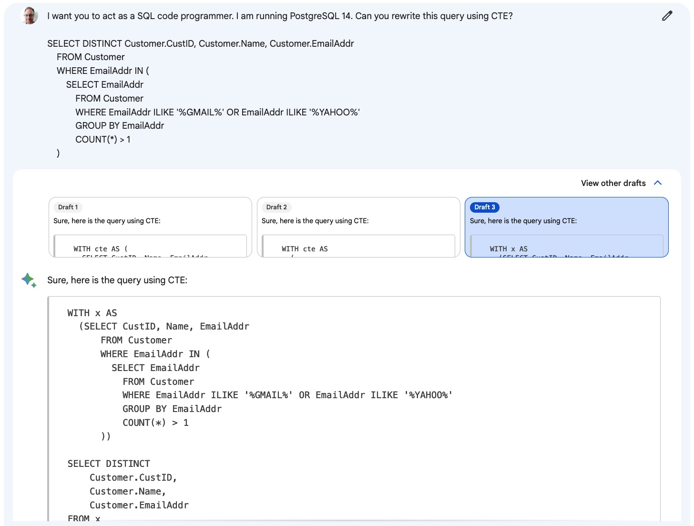Click the 'Customer.Name,' line in the code block
This screenshot has height=526, width=694.
click(x=128, y=491)
